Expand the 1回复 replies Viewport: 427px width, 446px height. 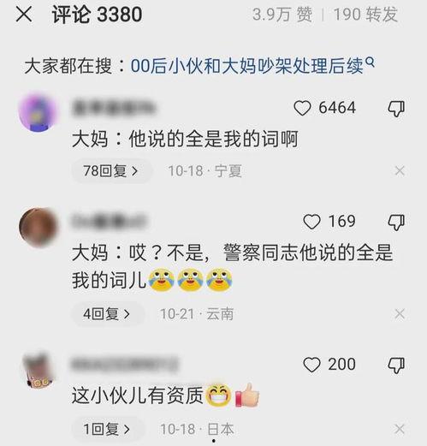[x=108, y=429]
